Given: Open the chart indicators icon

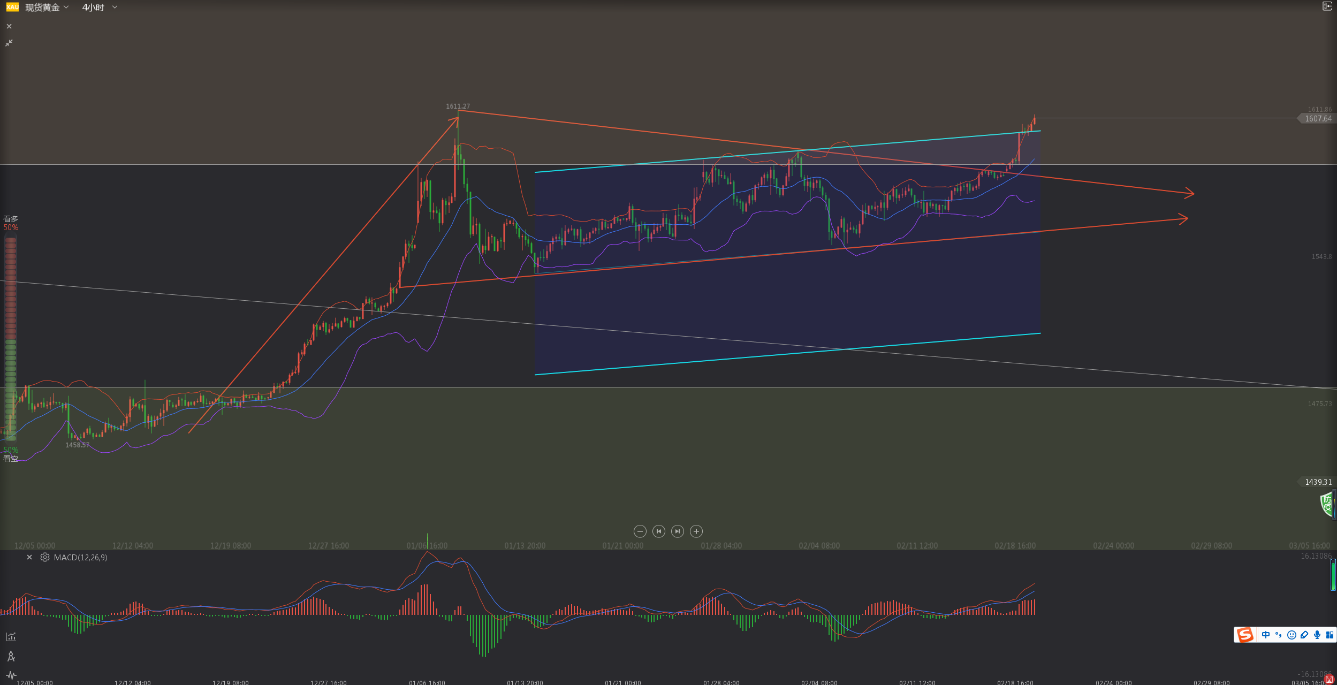Looking at the screenshot, I should point(11,637).
